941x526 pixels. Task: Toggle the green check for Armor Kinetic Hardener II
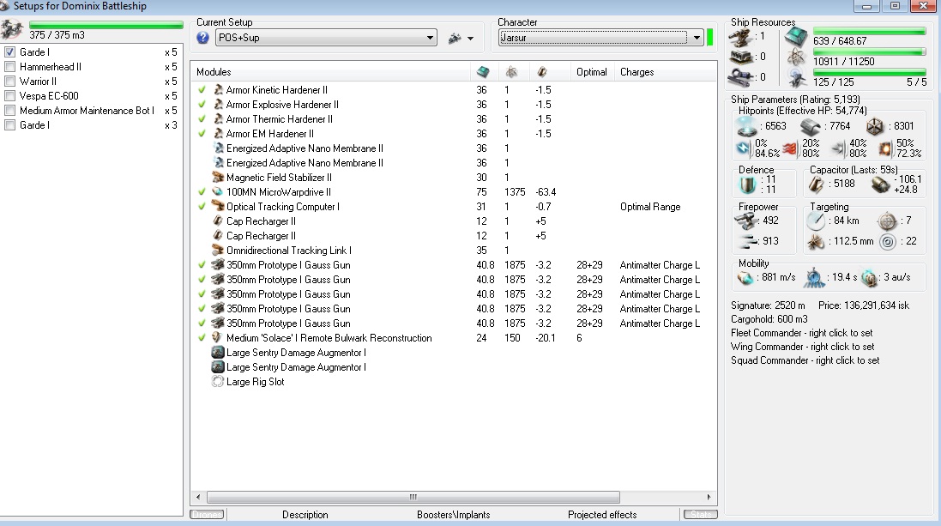point(202,90)
